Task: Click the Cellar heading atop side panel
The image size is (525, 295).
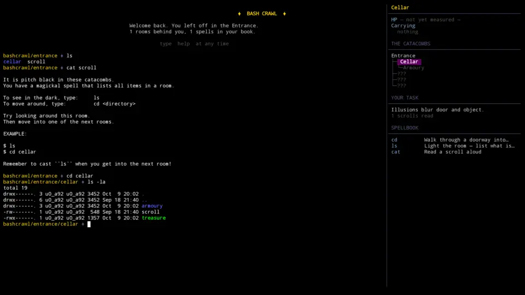Action: coord(400,7)
